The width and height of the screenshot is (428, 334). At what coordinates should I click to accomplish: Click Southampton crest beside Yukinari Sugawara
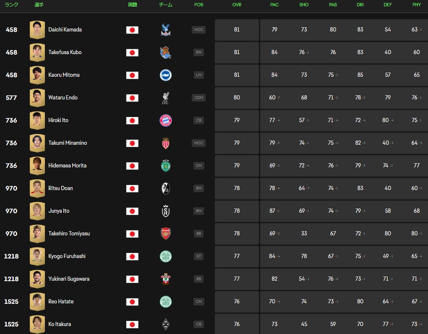click(x=166, y=279)
